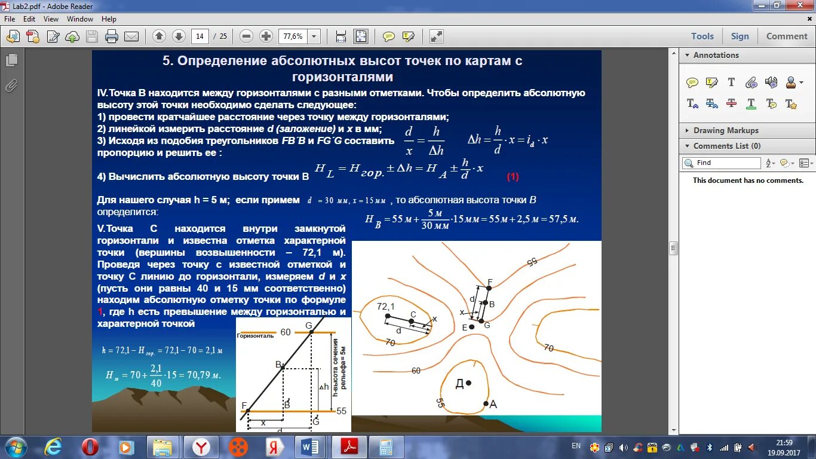The image size is (816, 459).
Task: Click the Sign/edit document toolbar icon
Action: [x=53, y=36]
